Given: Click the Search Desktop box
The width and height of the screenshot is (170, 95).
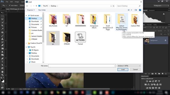Looking at the screenshot, I should pos(129,6).
